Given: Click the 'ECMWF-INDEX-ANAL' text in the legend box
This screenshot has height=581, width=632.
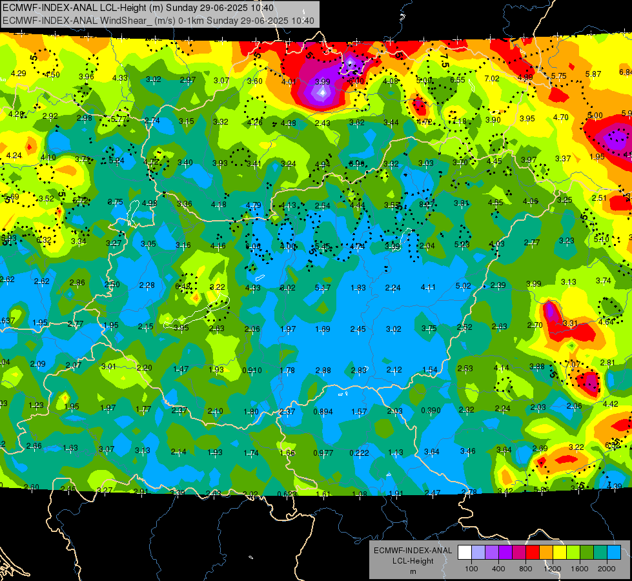Looking at the screenshot, I should (x=413, y=551).
